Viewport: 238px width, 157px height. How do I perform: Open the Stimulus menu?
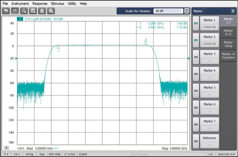(57, 4)
